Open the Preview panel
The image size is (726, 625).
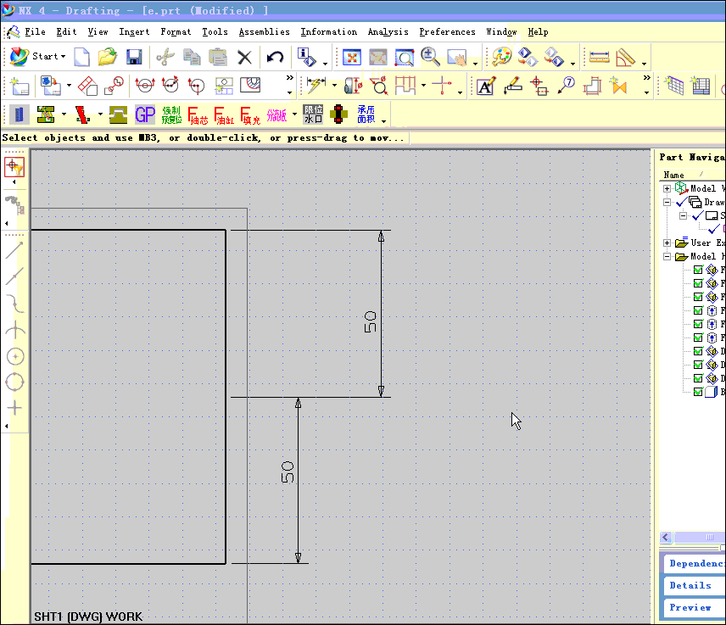(x=695, y=607)
